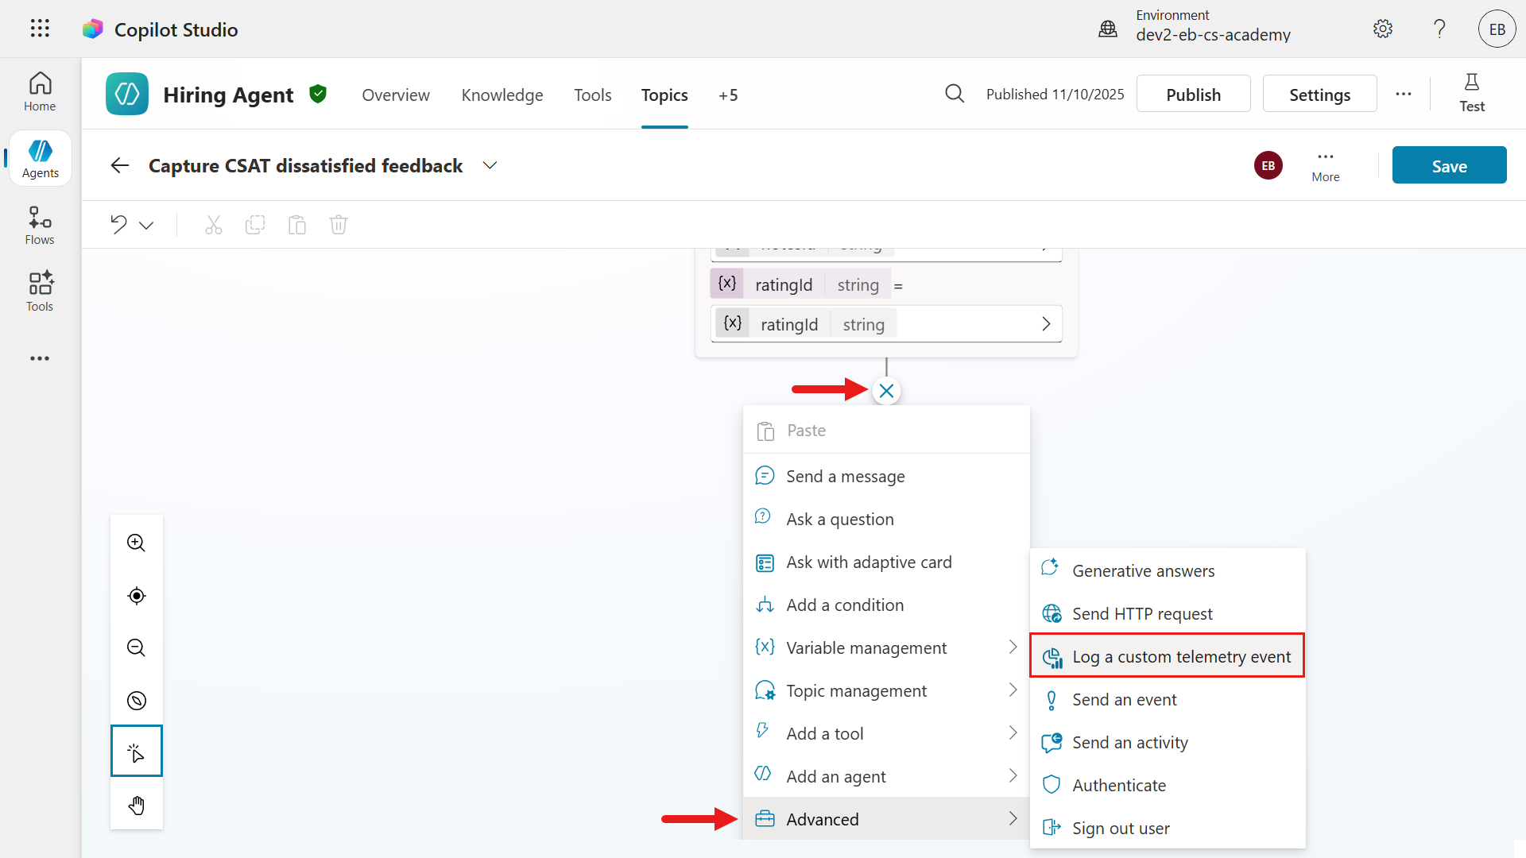Select Log a custom telemetry event
1526x858 pixels.
(1181, 656)
